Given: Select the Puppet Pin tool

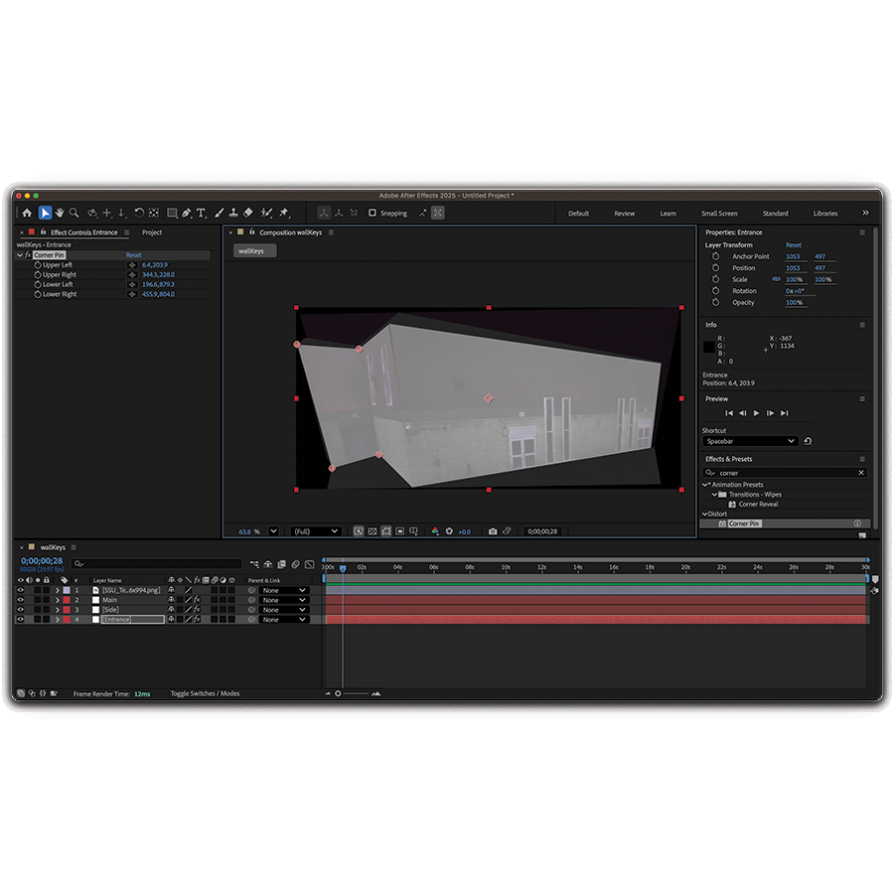Looking at the screenshot, I should (284, 213).
